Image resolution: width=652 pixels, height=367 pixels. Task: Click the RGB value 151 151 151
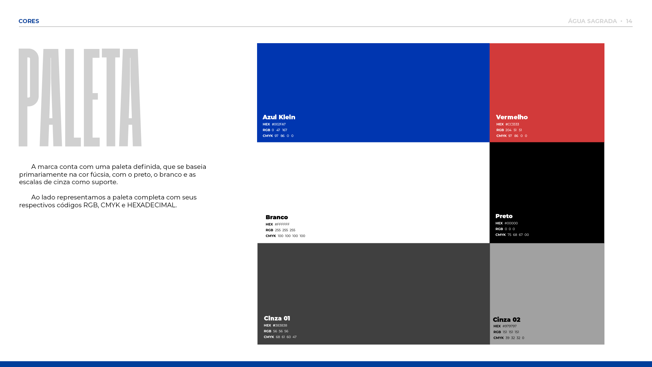point(511,332)
